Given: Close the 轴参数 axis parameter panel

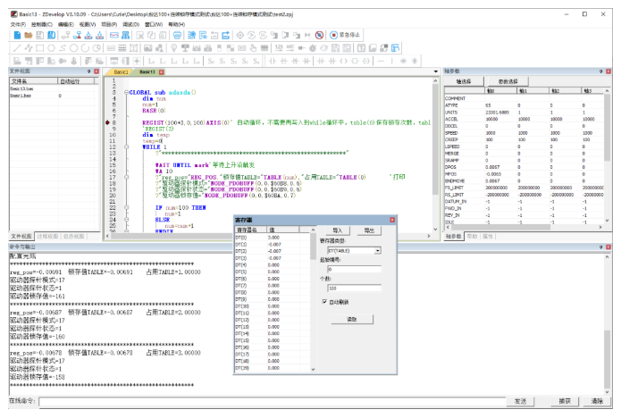Looking at the screenshot, I should click(x=608, y=71).
